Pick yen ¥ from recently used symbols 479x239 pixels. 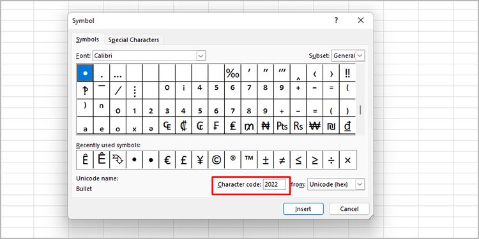(x=200, y=160)
